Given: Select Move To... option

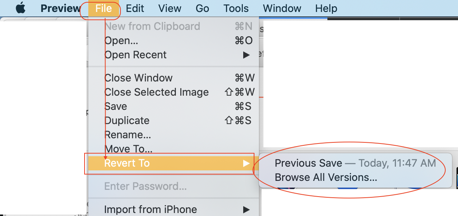Looking at the screenshot, I should [x=128, y=149].
